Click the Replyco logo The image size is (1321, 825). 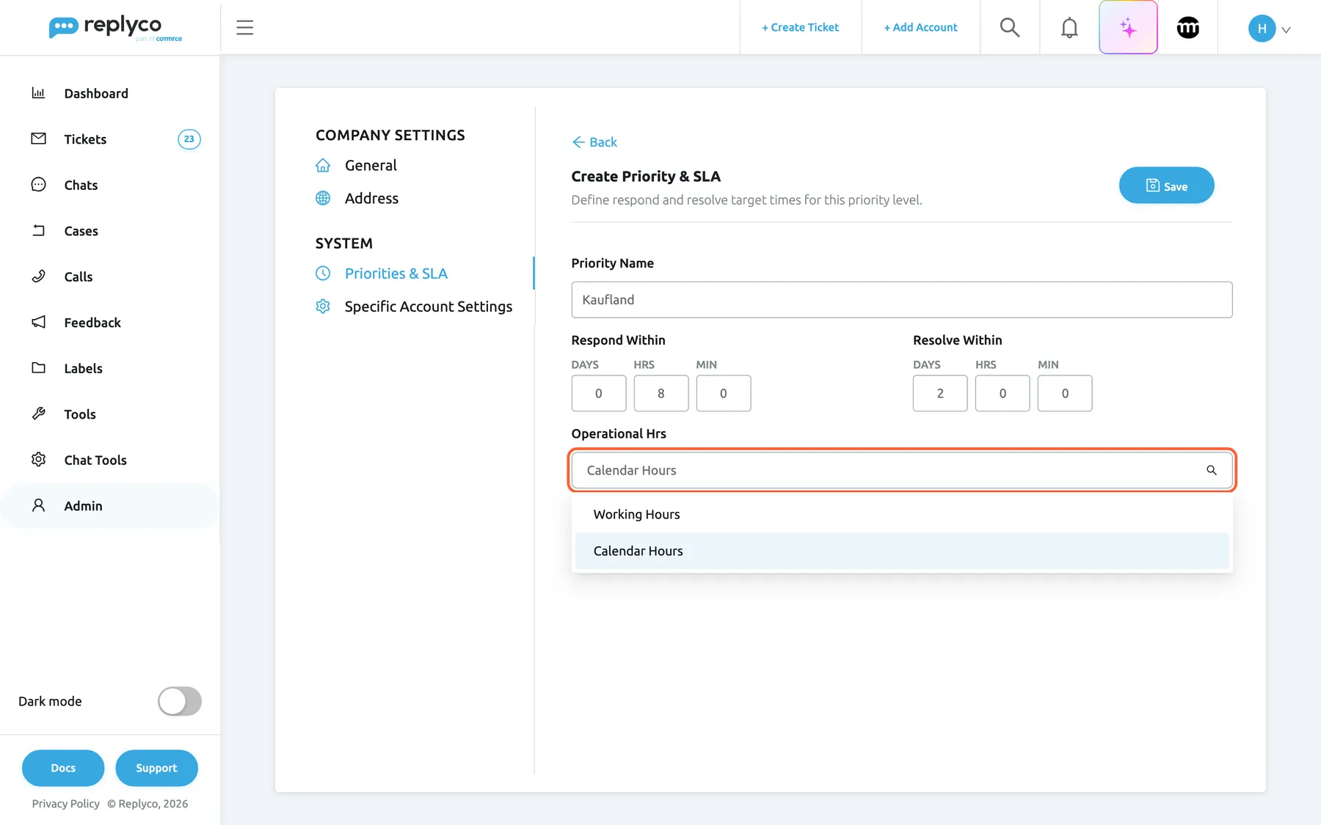point(115,28)
